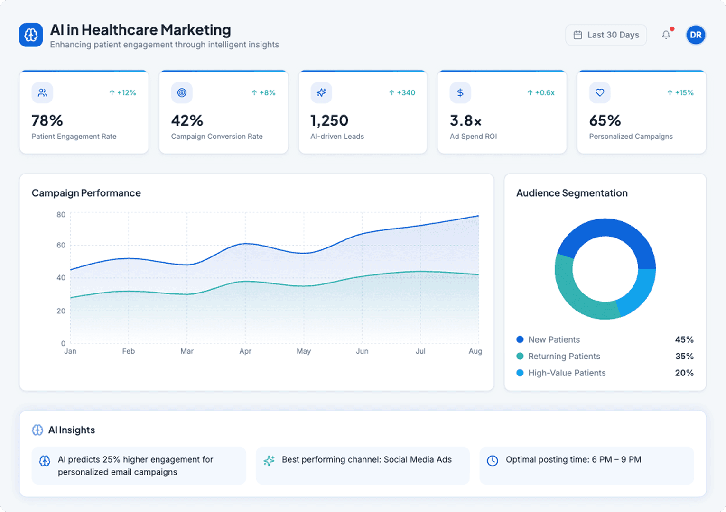Click the target icon on Campaign Conversion card
The image size is (726, 512).
(x=181, y=92)
